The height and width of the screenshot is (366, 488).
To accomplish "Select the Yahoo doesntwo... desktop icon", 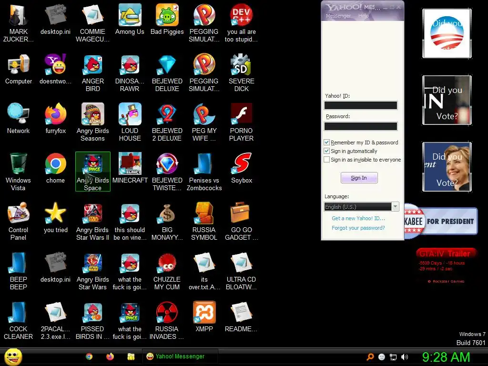I will click(55, 69).
